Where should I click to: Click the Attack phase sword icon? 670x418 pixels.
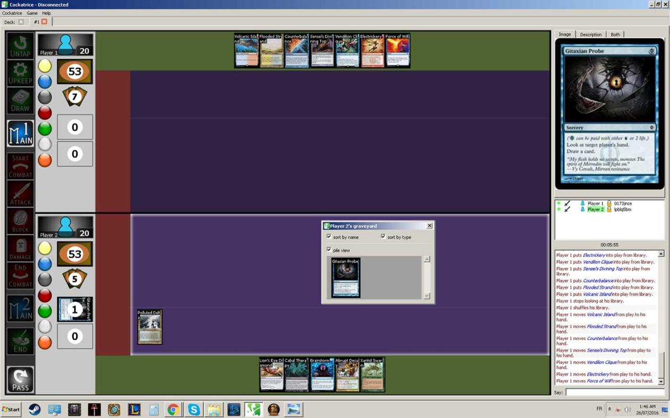coord(20,193)
